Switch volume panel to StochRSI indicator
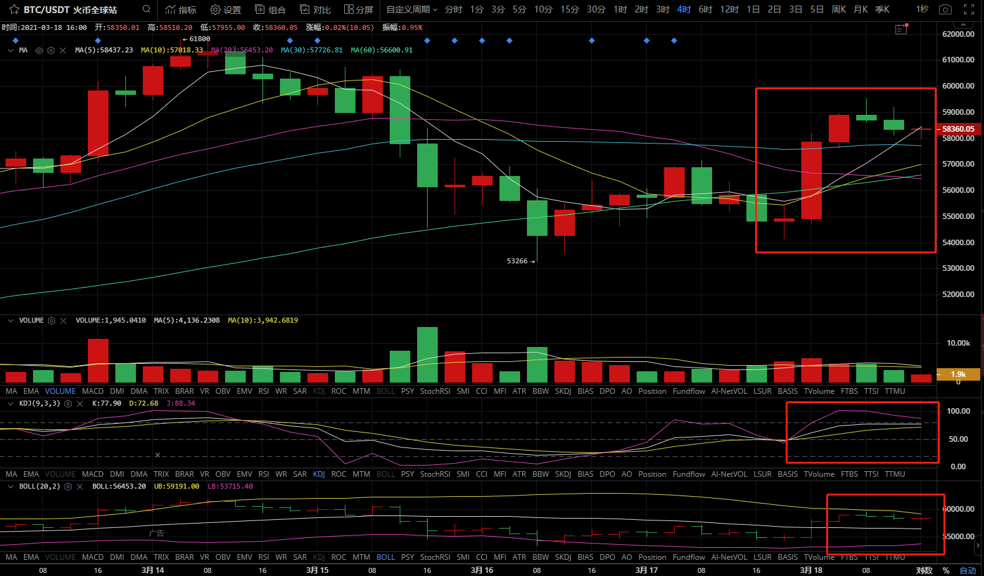The height and width of the screenshot is (576, 984). [x=435, y=391]
